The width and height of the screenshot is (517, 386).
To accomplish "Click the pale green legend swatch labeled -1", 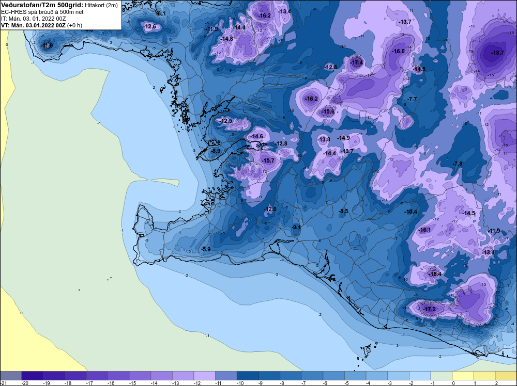I will pyautogui.click(x=442, y=376).
